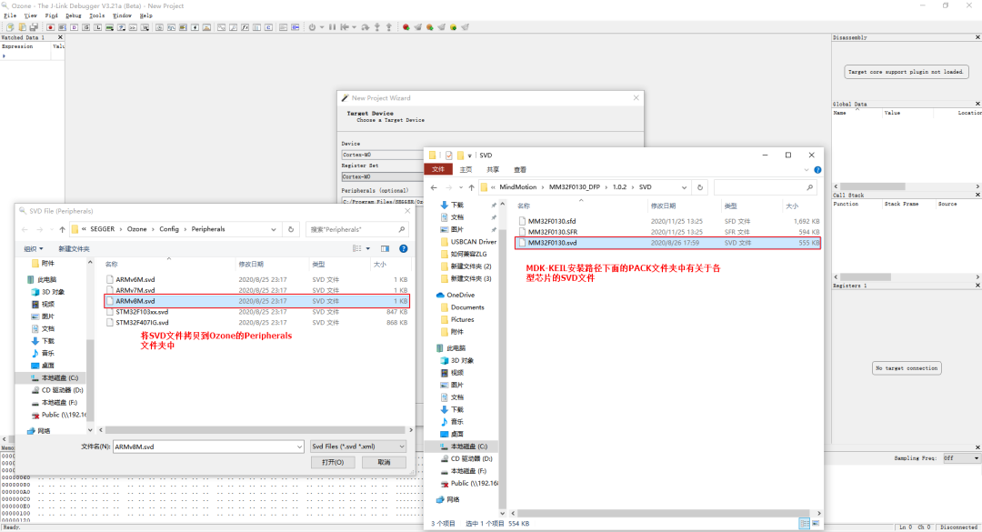Close the New Project Wizard dialog

click(636, 97)
